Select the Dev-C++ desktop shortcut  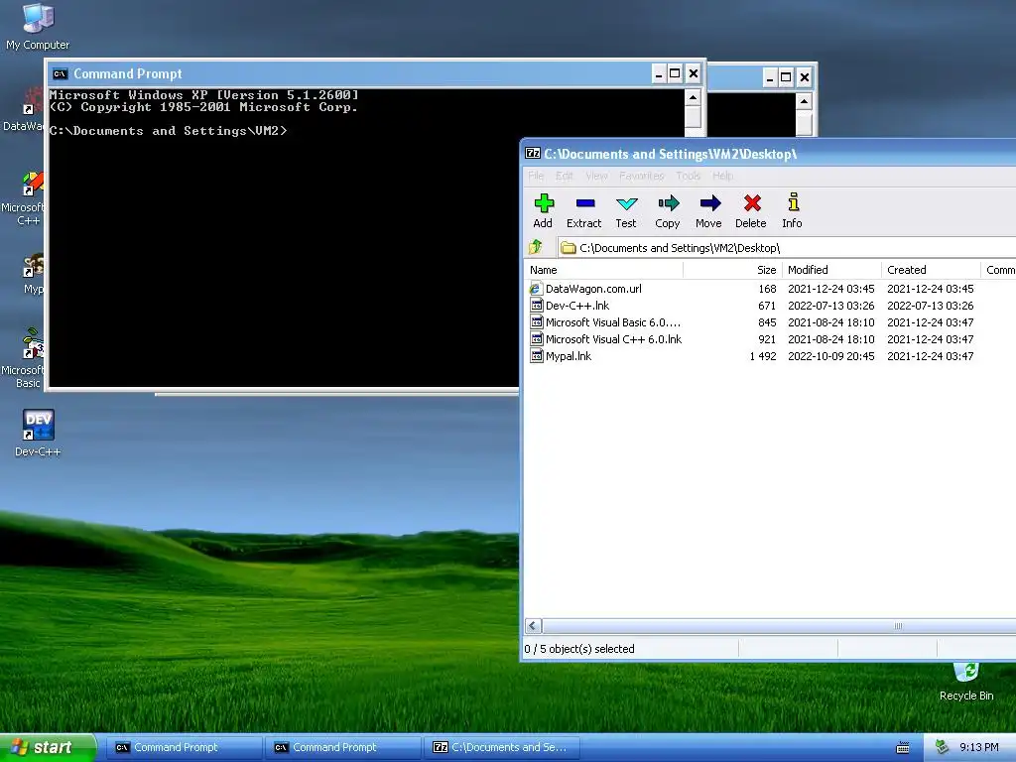click(38, 433)
